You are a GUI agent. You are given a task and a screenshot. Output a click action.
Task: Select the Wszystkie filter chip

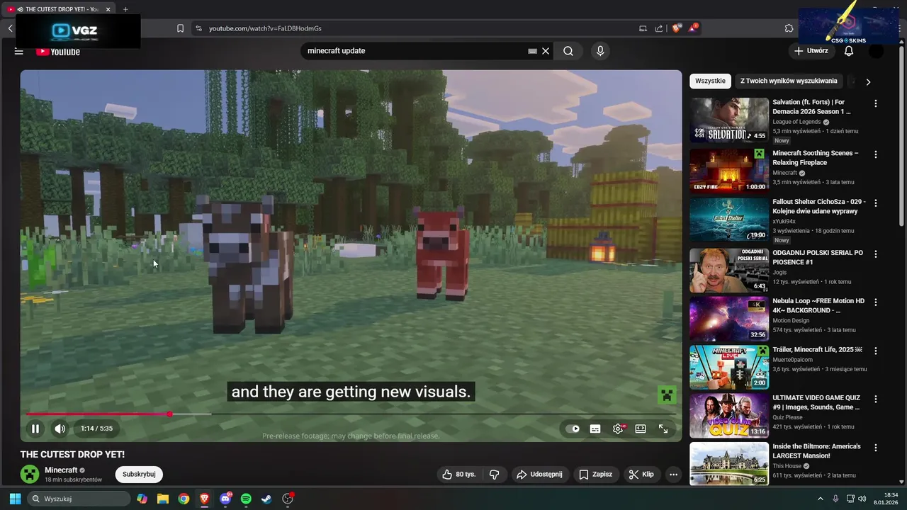click(710, 81)
